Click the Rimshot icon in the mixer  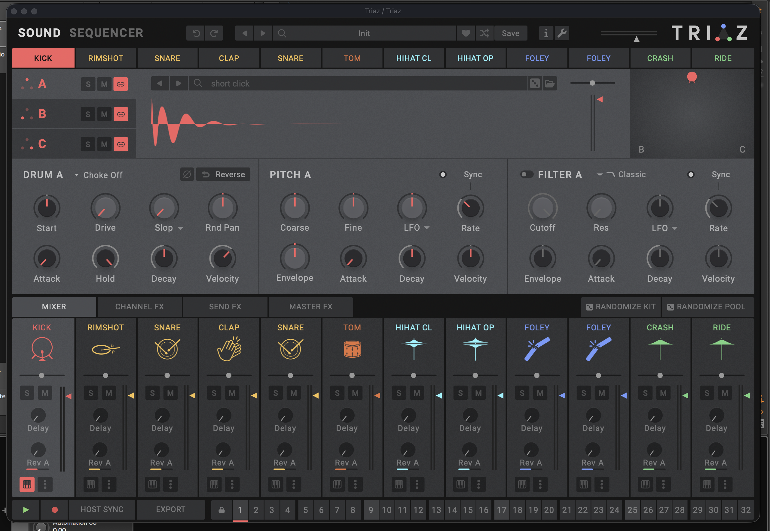click(x=105, y=349)
